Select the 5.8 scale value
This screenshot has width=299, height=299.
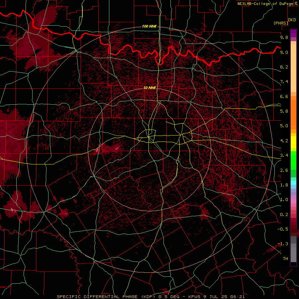point(284,111)
